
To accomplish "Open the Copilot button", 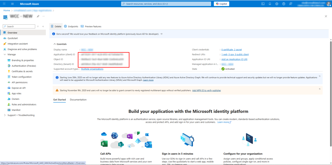I will pyautogui.click(x=222, y=4).
